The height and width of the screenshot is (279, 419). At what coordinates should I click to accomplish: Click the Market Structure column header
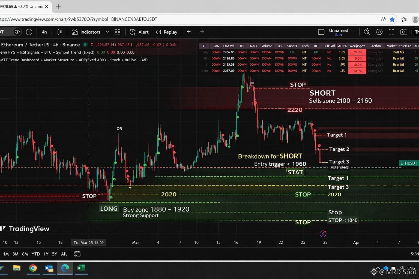pyautogui.click(x=399, y=46)
